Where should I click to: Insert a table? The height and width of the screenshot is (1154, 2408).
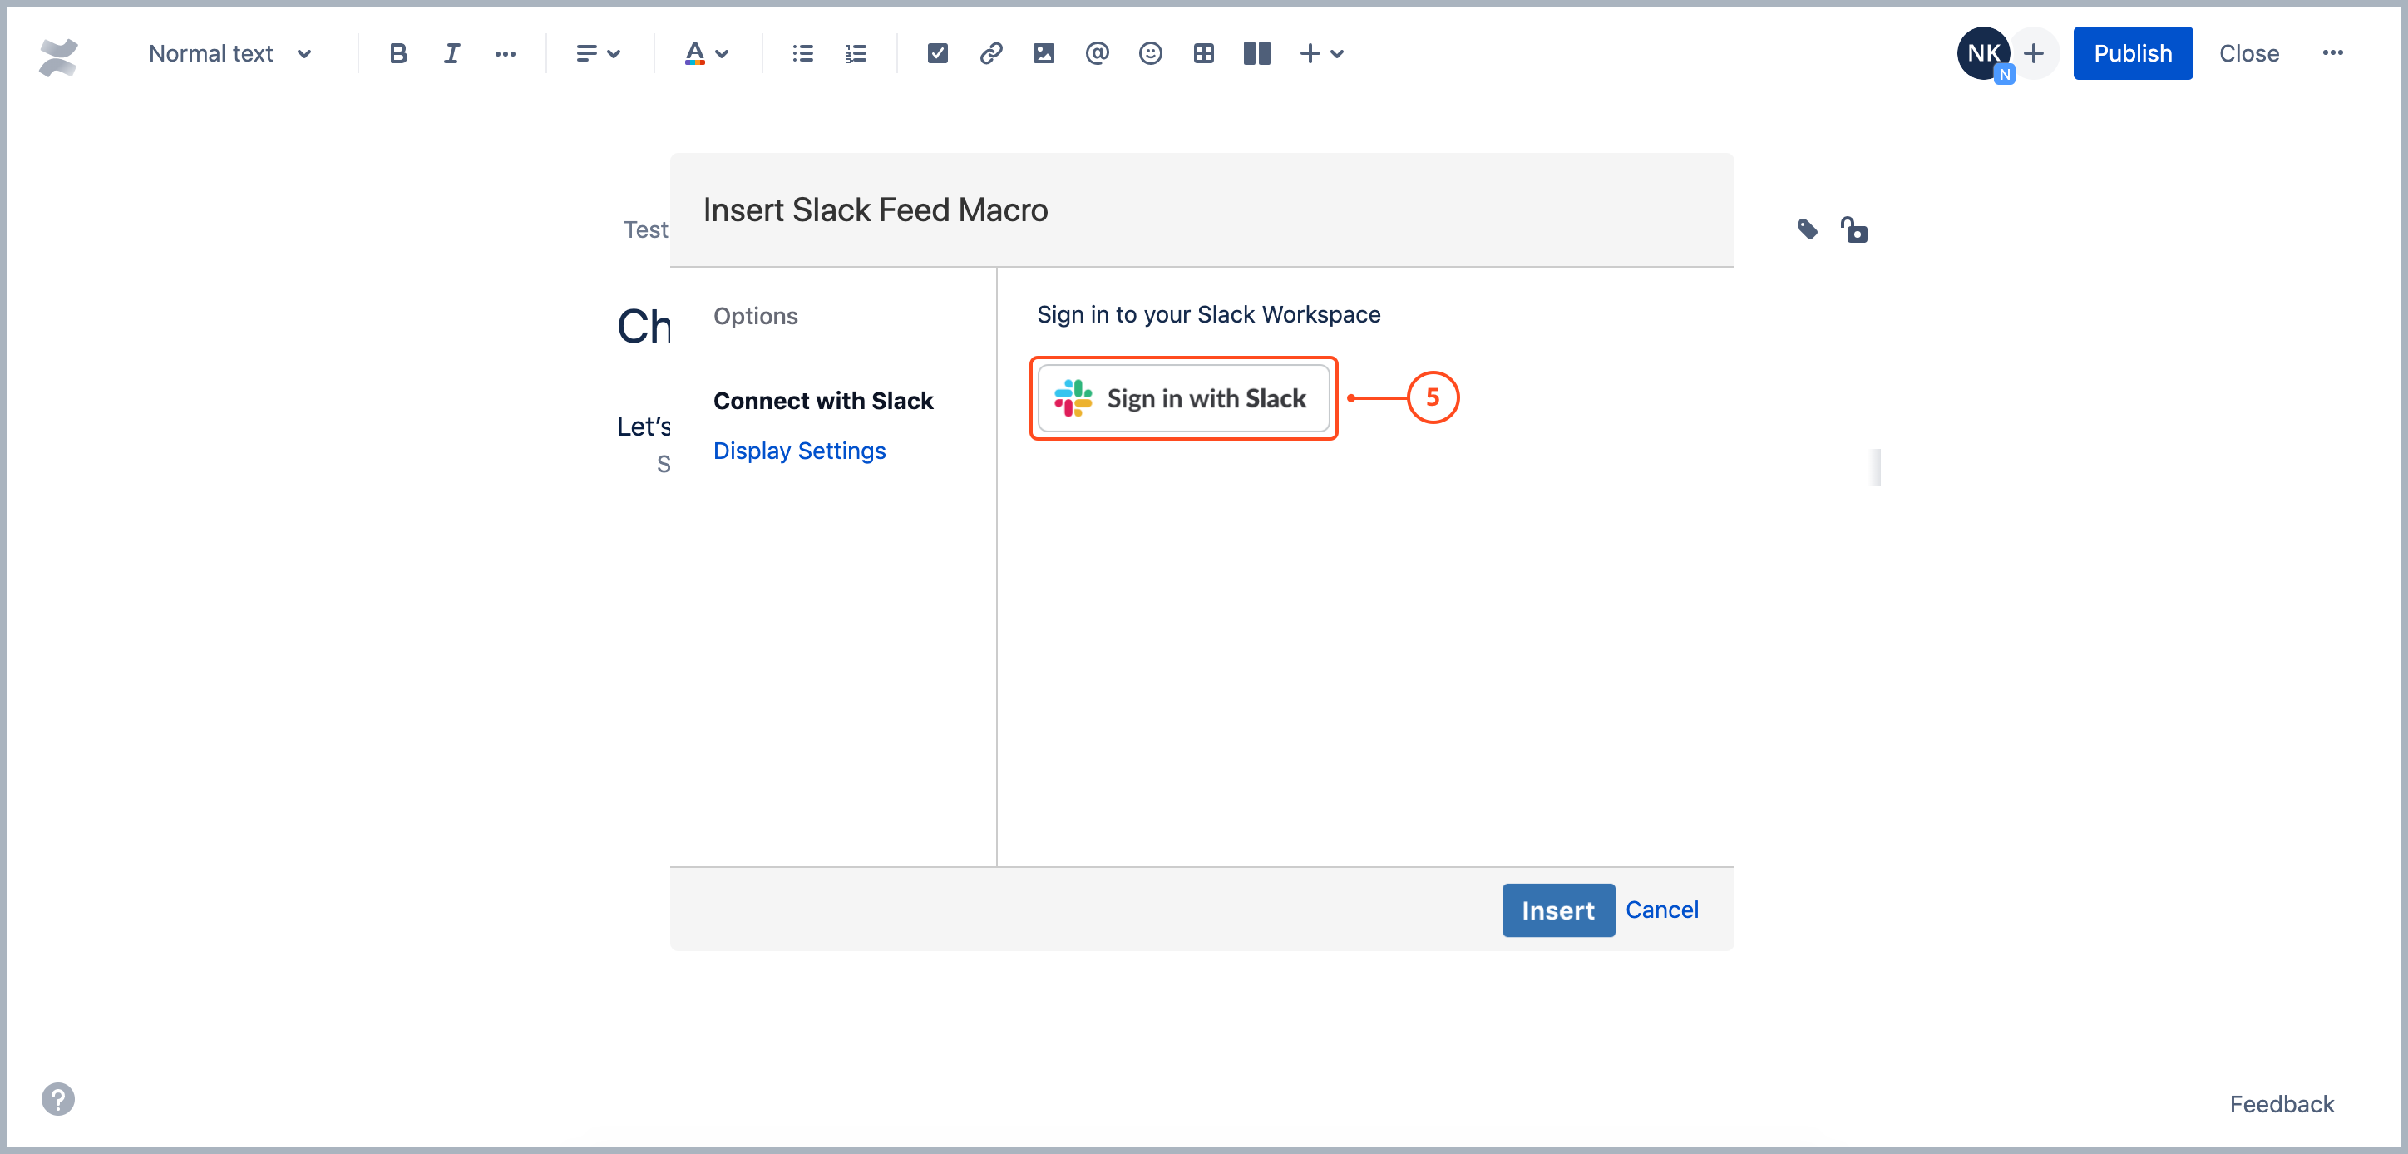(x=1204, y=53)
